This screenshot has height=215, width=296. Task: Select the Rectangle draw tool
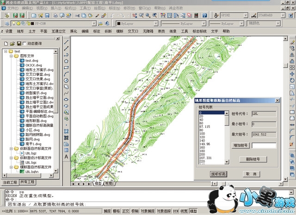click(67, 67)
